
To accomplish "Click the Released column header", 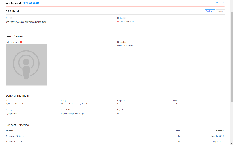I will coord(219,130).
